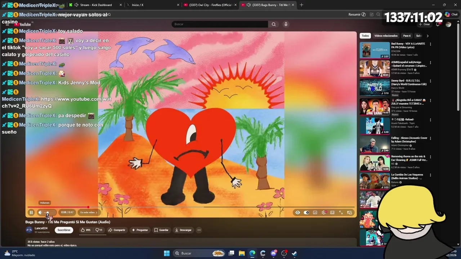Click the Compartir share button
The width and height of the screenshot is (461, 259).
coord(117,230)
